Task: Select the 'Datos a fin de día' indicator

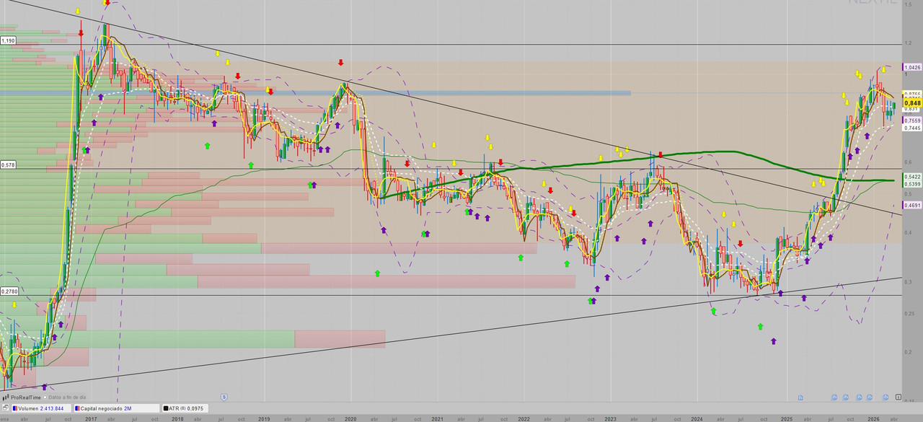Action: (63, 397)
